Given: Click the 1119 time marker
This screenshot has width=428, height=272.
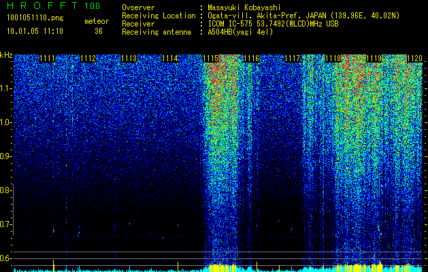Looking at the screenshot, I should 374,58.
